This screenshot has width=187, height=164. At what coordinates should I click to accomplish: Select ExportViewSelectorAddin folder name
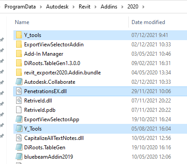(54, 45)
